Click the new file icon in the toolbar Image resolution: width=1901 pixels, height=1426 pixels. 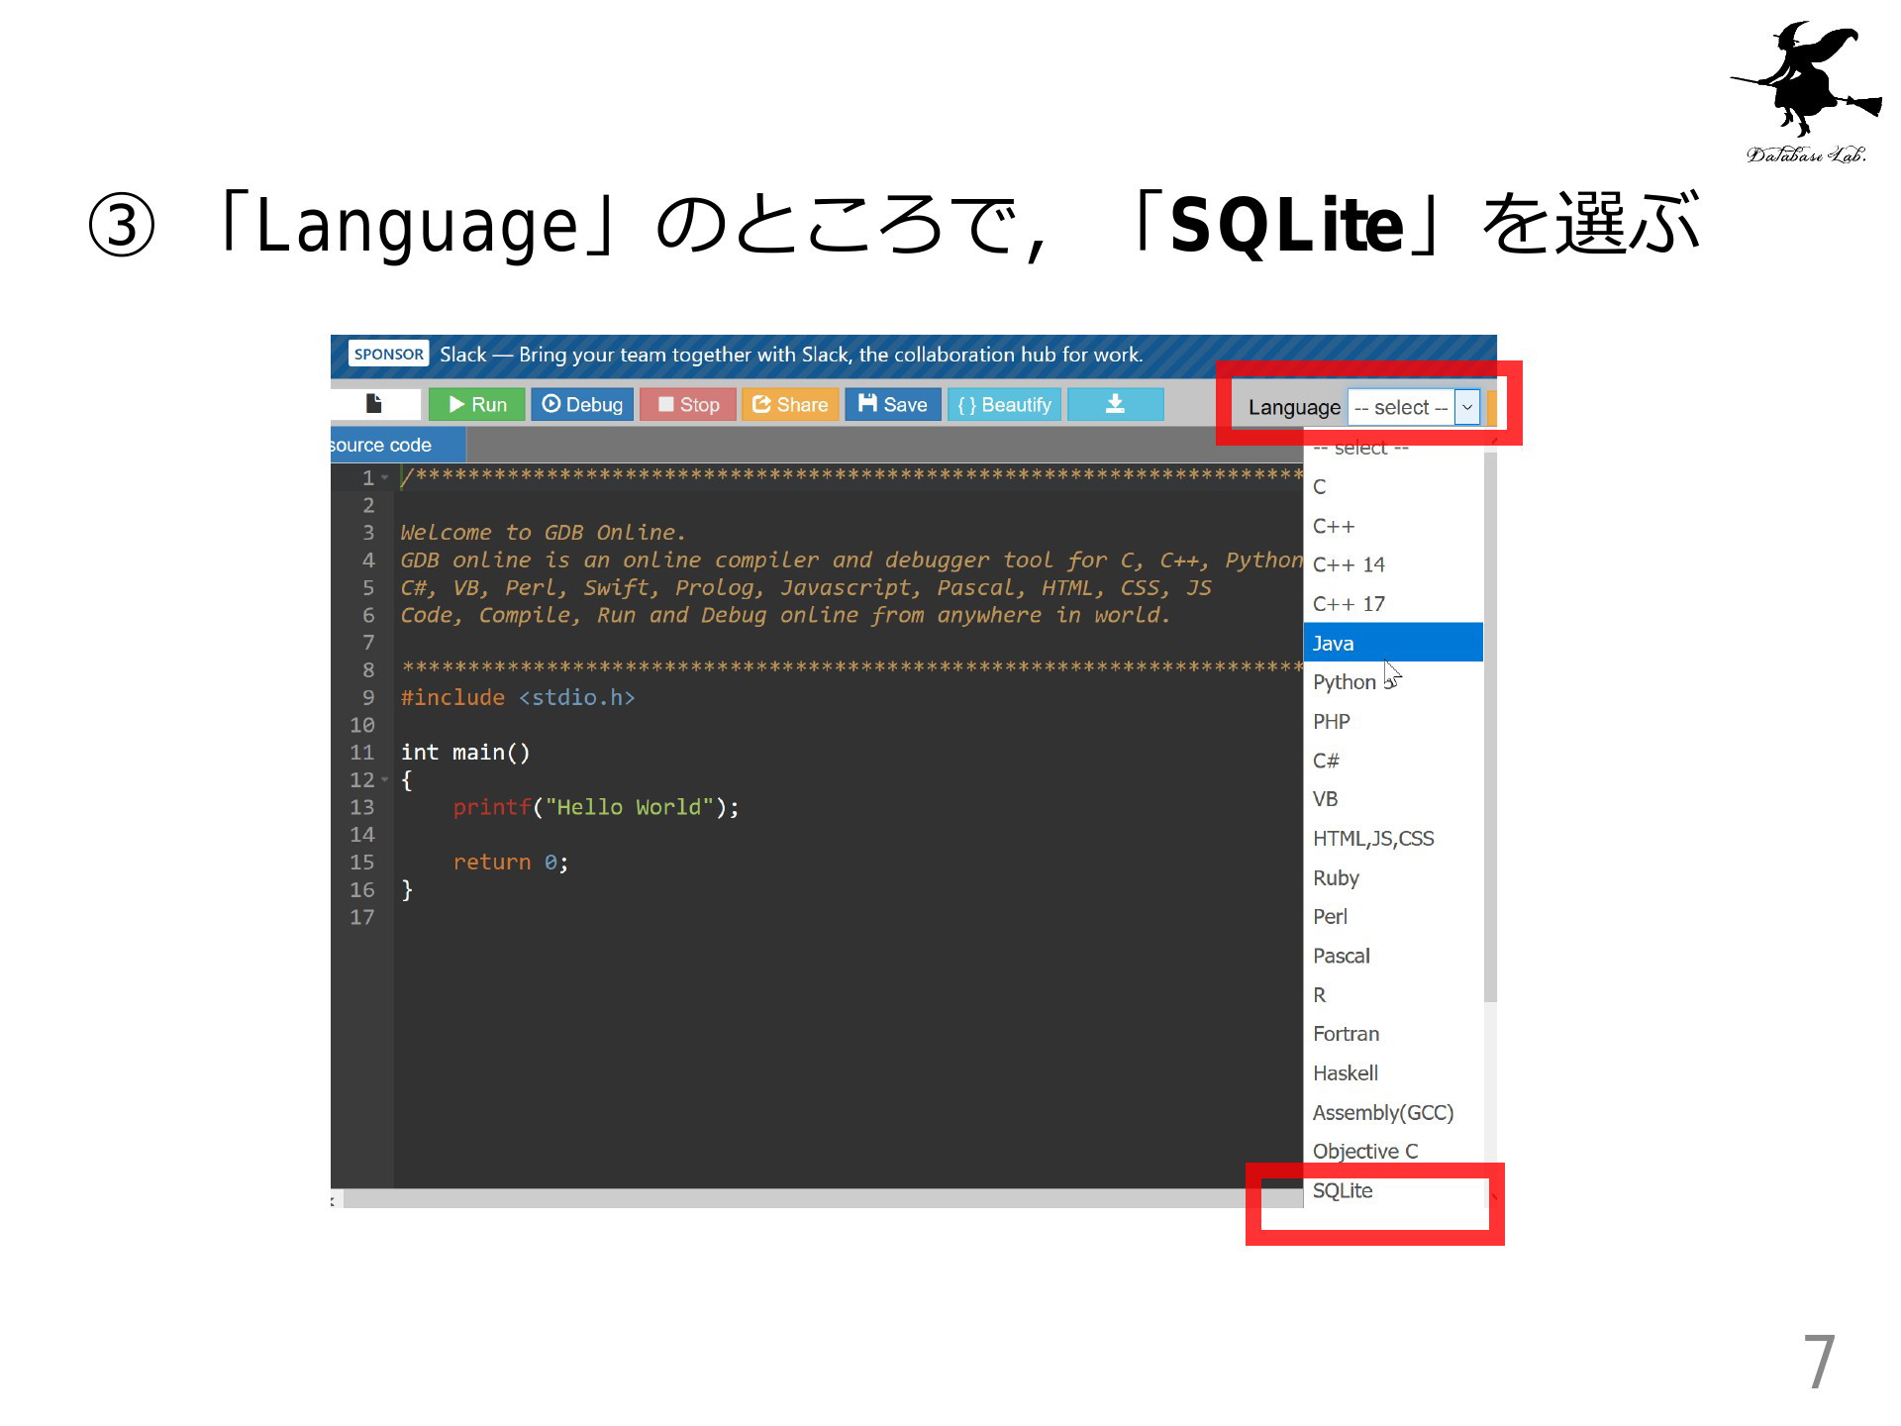374,404
